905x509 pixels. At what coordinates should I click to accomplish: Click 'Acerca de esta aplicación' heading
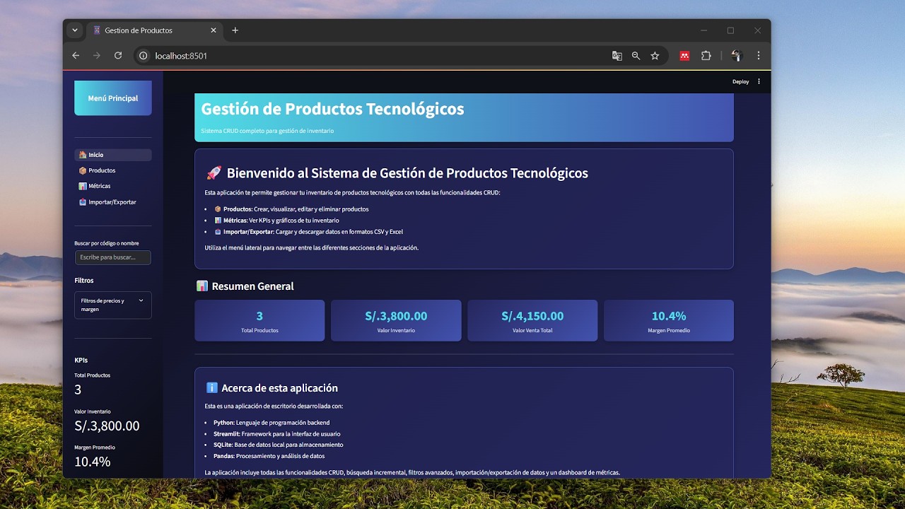[279, 388]
